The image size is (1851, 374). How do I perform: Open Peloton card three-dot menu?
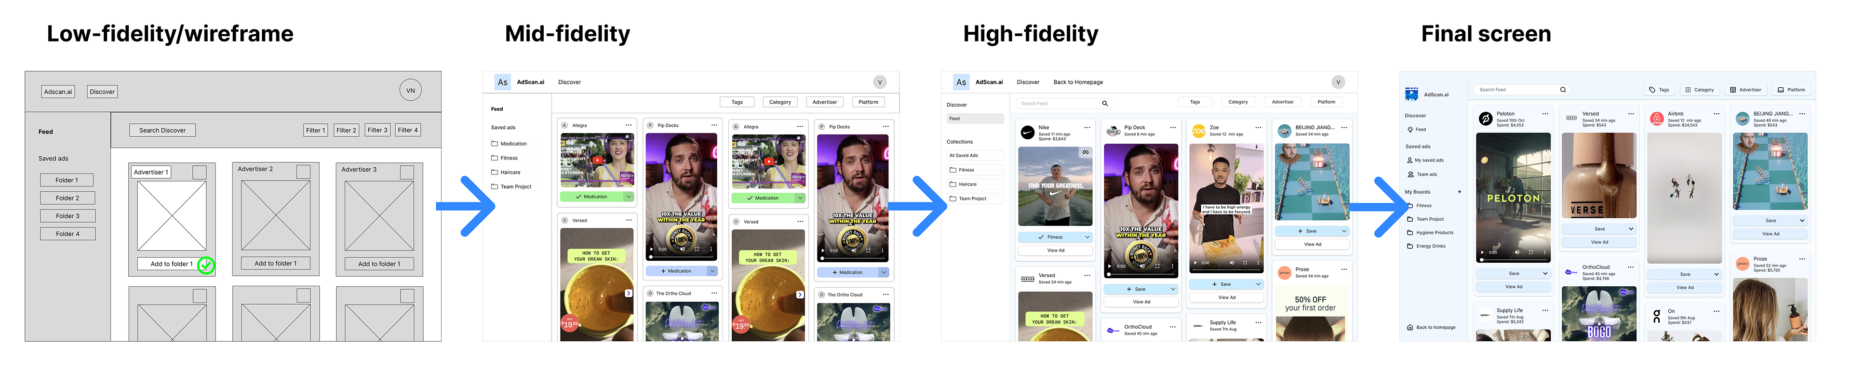pos(1545,113)
